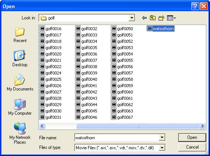This screenshot has height=156, width=210.
Task: Open the Files of type dropdown
Action: click(x=162, y=148)
